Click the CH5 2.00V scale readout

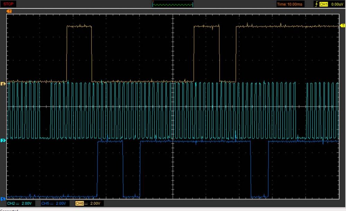pyautogui.click(x=61, y=203)
